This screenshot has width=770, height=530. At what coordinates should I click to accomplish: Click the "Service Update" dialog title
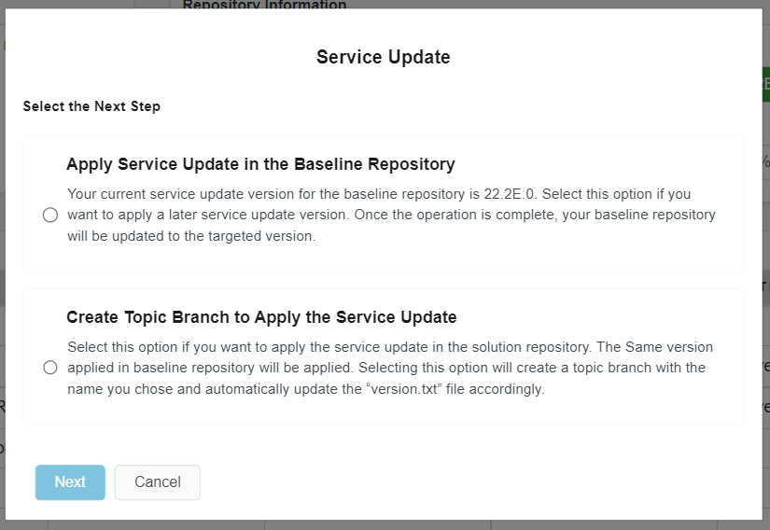click(384, 58)
